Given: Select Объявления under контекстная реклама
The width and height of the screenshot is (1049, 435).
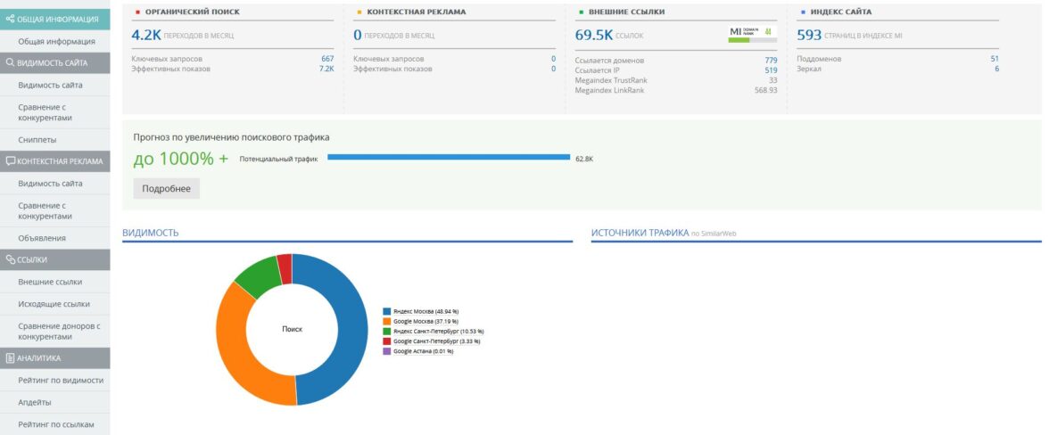Looking at the screenshot, I should [x=42, y=238].
